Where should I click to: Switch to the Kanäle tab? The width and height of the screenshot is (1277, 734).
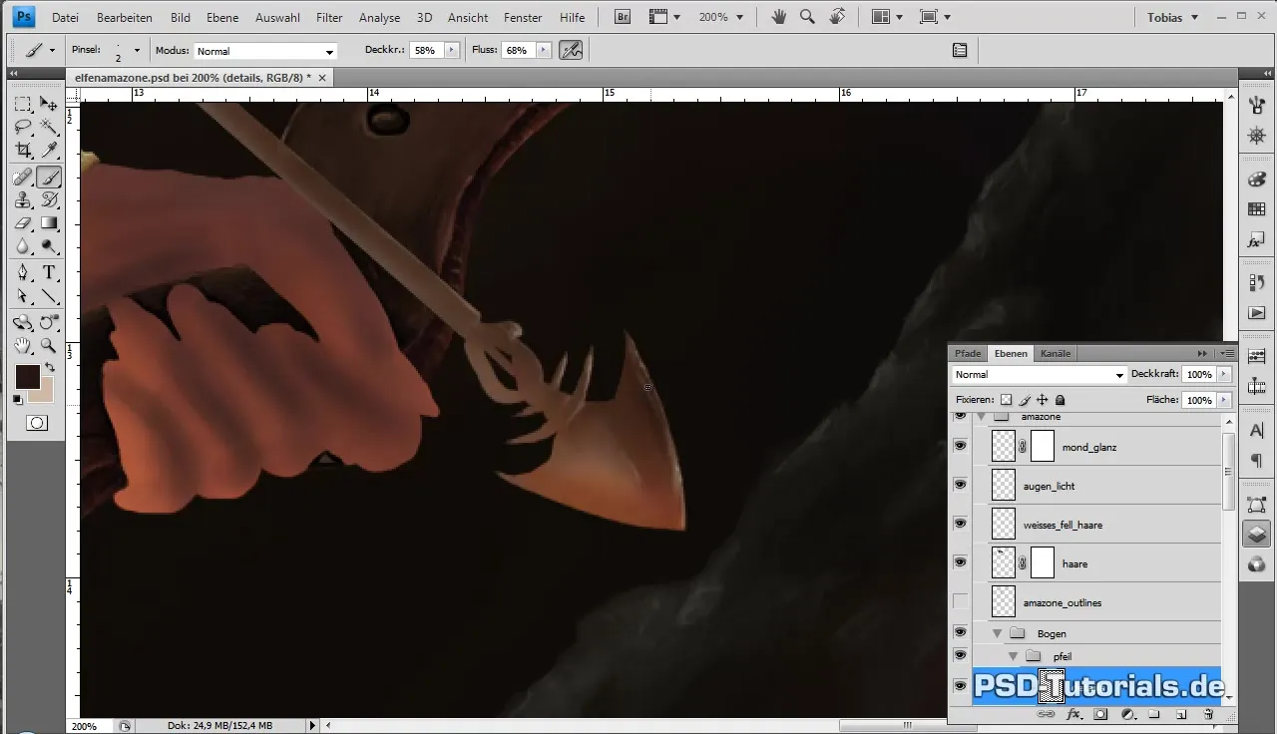[1056, 353]
